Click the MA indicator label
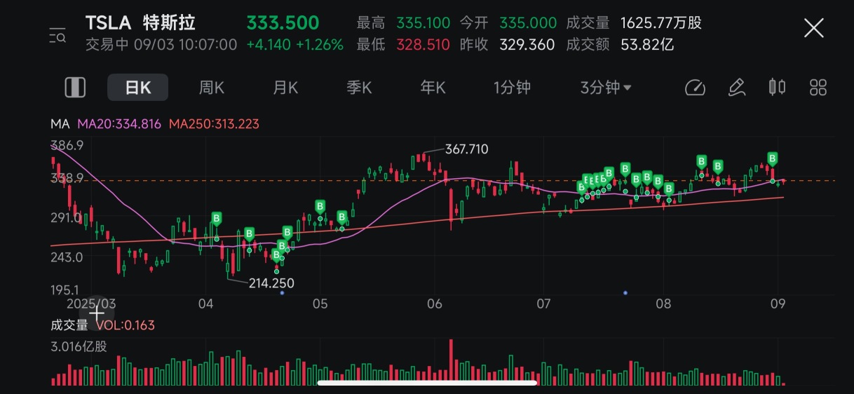This screenshot has width=854, height=394. 60,124
